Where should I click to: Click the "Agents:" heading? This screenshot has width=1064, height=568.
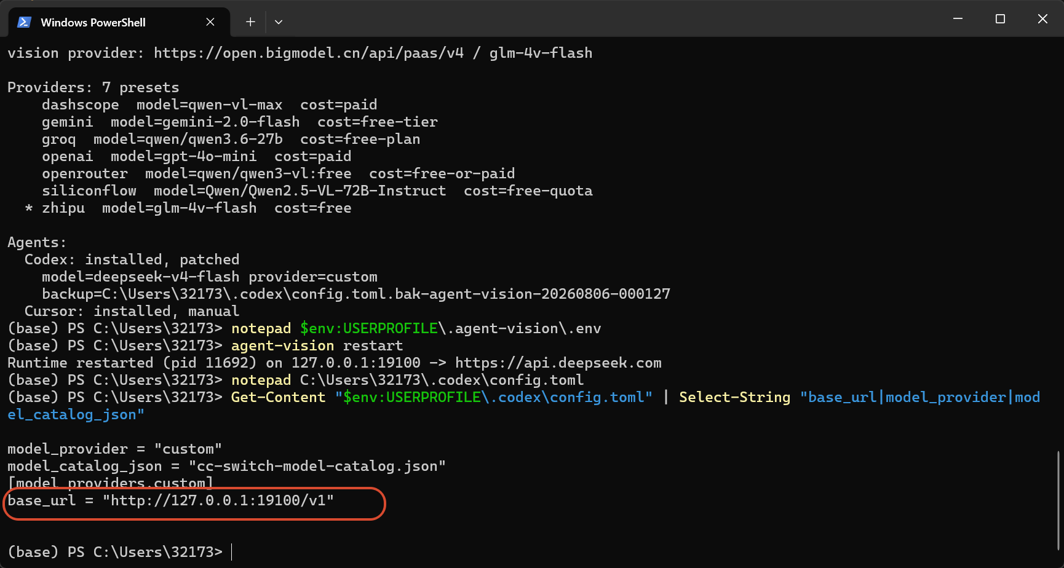point(37,243)
